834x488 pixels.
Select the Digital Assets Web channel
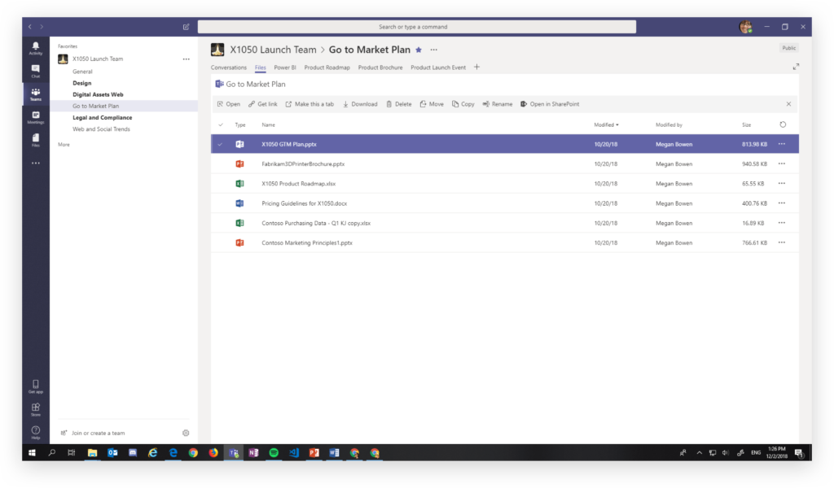point(98,94)
